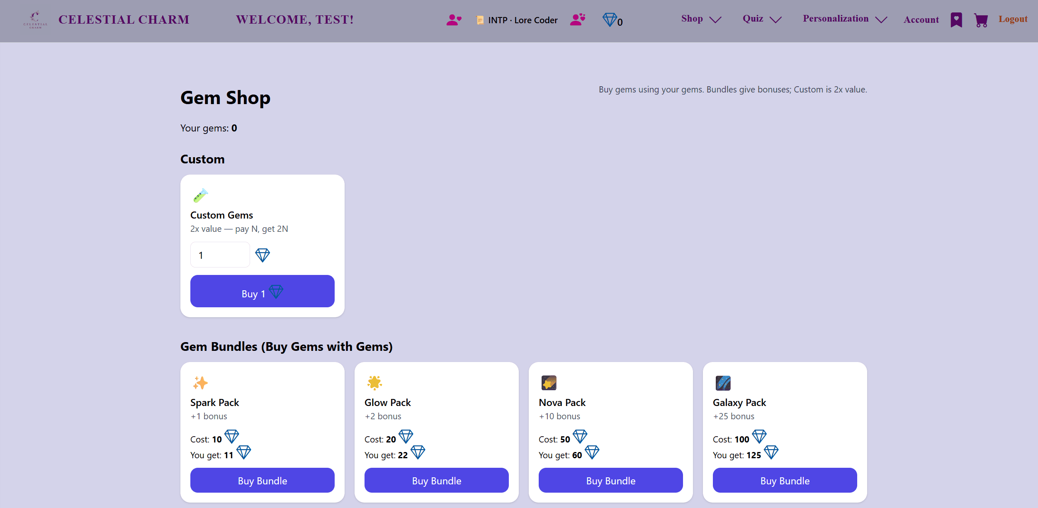
Task: Click the single person heart icon
Action: coord(454,20)
